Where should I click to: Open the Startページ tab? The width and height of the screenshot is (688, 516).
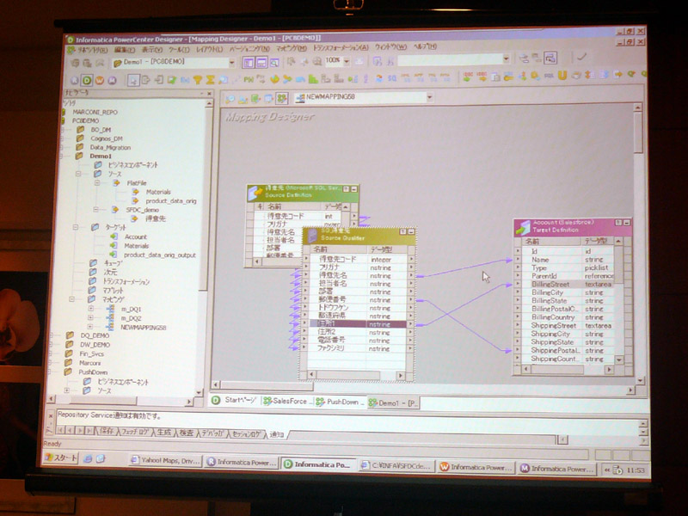[234, 400]
